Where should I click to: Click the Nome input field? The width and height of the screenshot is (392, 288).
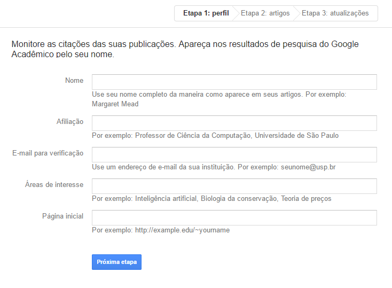click(x=234, y=82)
